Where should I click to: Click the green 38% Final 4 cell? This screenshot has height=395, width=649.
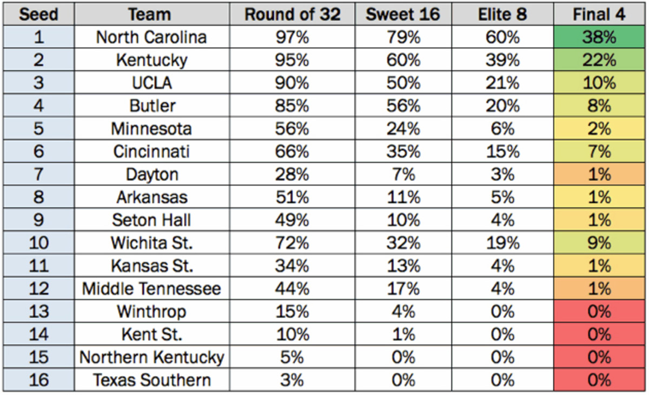click(x=599, y=37)
